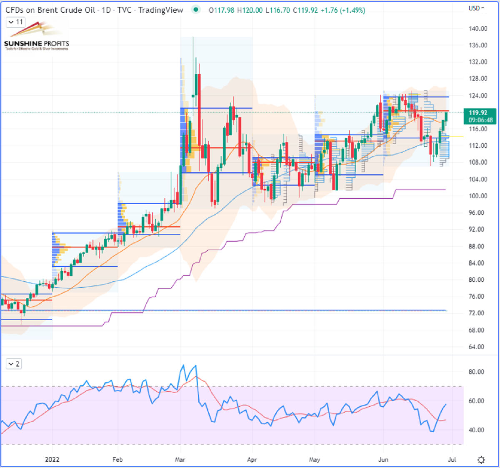The width and height of the screenshot is (500, 468).
Task: Collapse the lower pane legend showing 2
Action: pyautogui.click(x=14, y=364)
